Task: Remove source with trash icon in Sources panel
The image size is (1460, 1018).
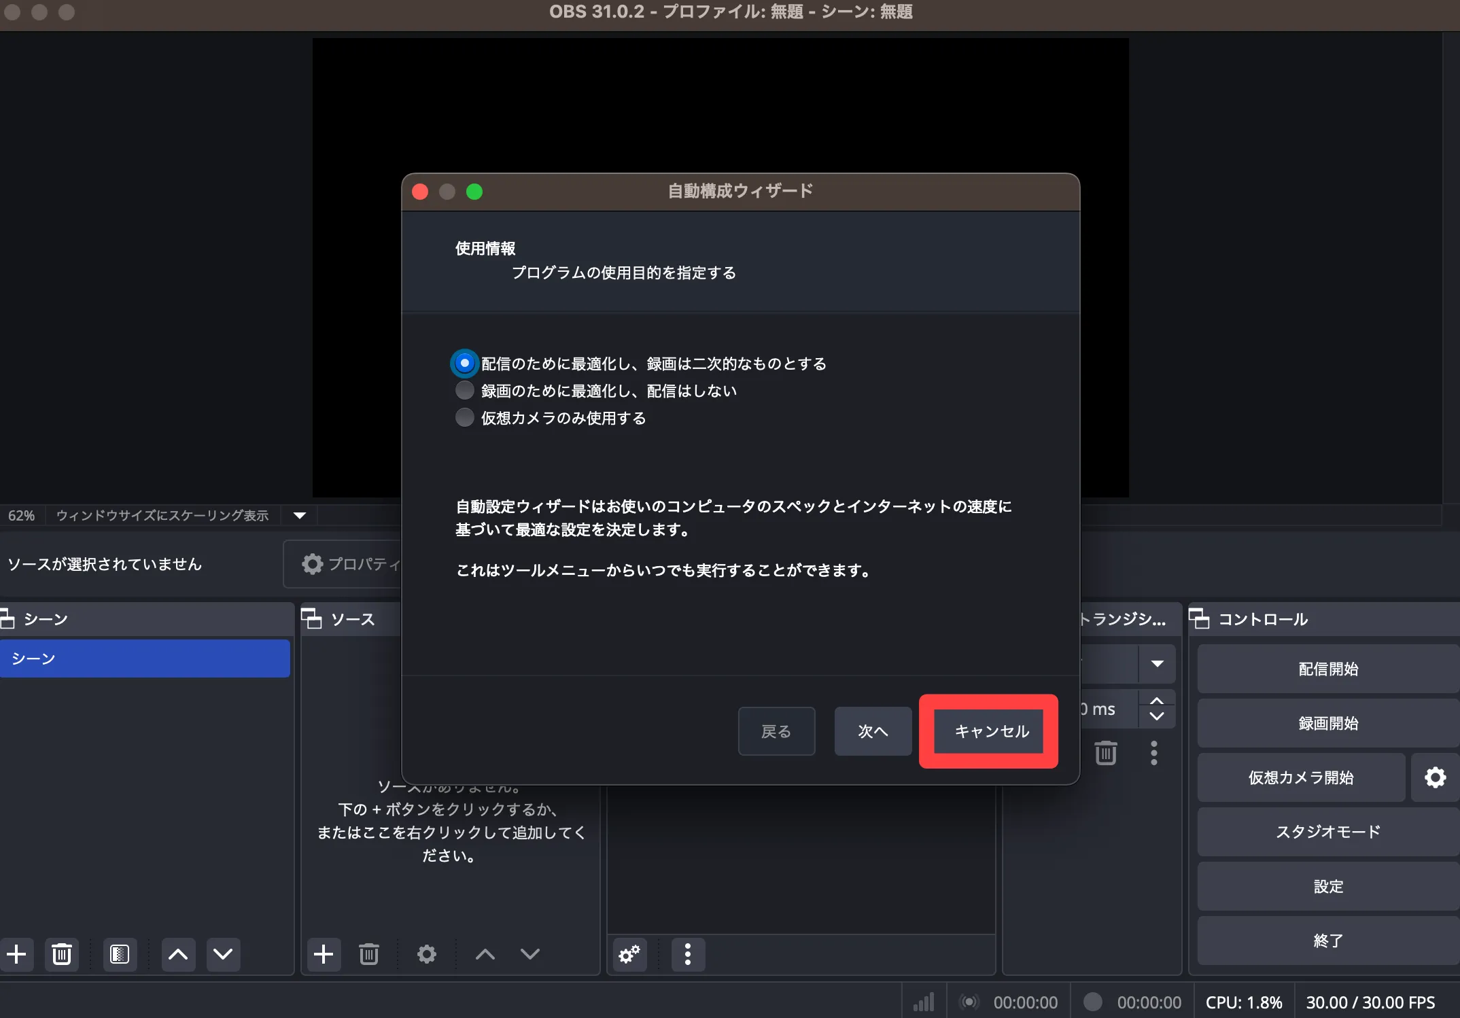Action: point(369,954)
